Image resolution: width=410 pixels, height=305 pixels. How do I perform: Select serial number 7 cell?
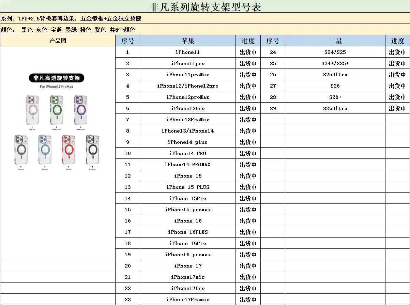tap(128, 120)
